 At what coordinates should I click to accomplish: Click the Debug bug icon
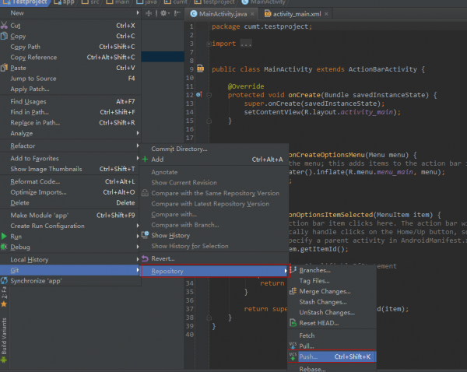coord(4,247)
